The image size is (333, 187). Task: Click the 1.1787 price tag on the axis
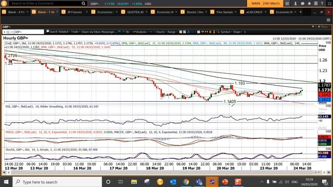coord(324,85)
